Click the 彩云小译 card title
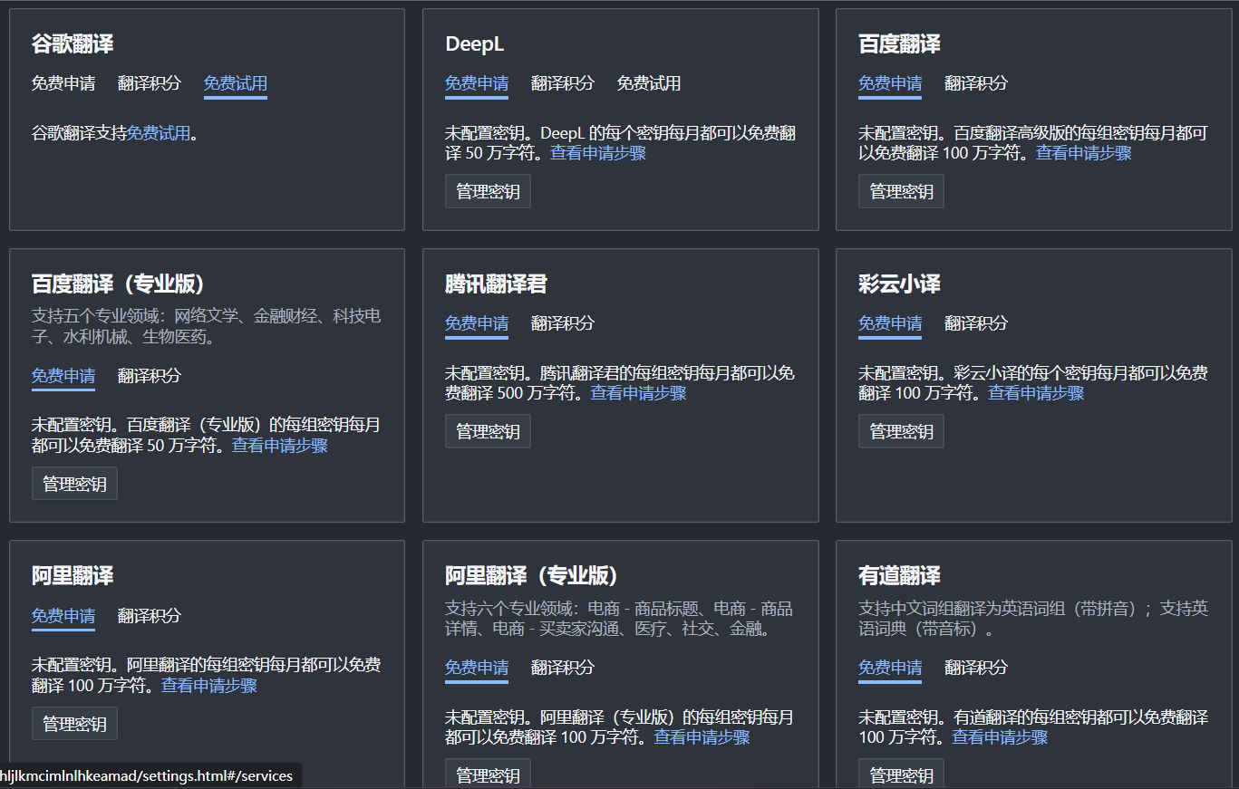The width and height of the screenshot is (1239, 789). [x=899, y=284]
